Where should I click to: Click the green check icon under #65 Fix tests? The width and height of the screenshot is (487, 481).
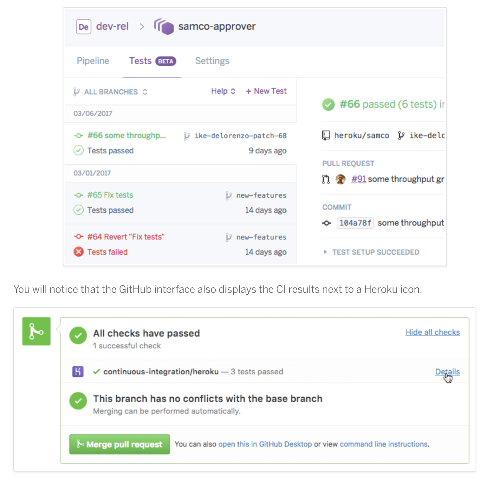tap(79, 210)
